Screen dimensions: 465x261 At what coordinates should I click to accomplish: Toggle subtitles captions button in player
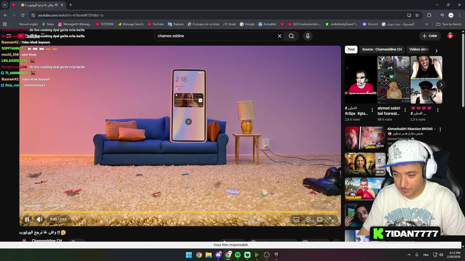[296, 219]
